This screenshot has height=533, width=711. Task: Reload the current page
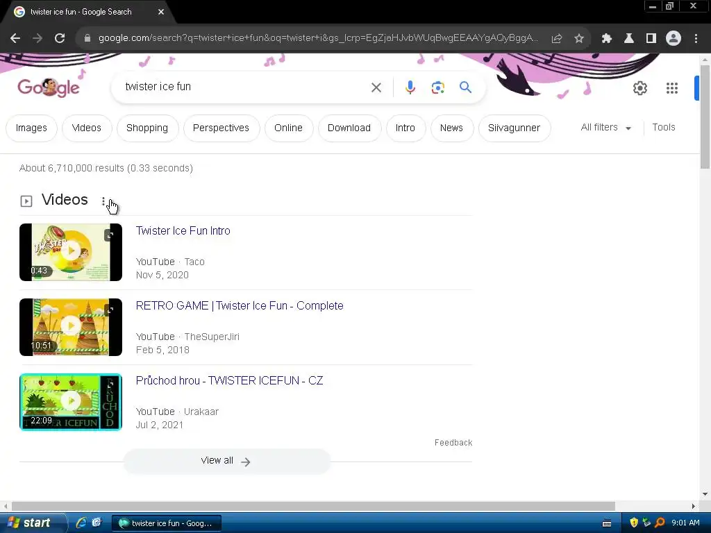(x=60, y=39)
